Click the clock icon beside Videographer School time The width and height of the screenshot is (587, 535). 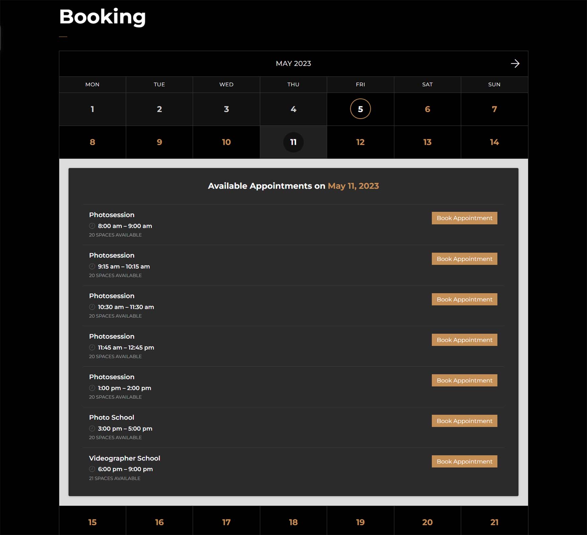(x=92, y=469)
